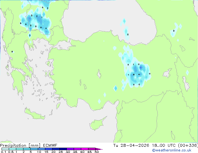Open the weatheronline.co.uk copyright link
The height and width of the screenshot is (153, 198).
tap(172, 150)
